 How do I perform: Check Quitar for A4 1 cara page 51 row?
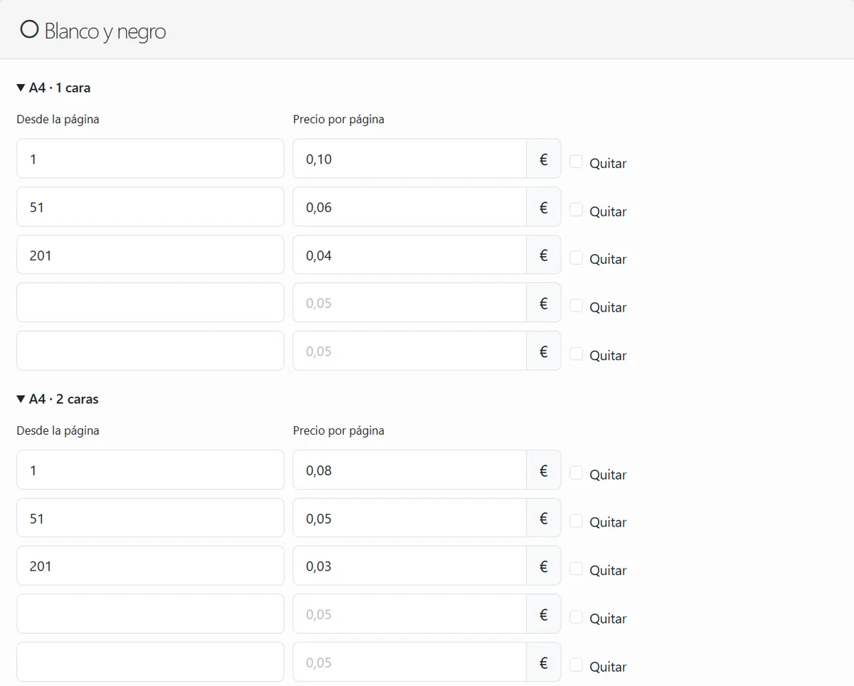coord(576,209)
